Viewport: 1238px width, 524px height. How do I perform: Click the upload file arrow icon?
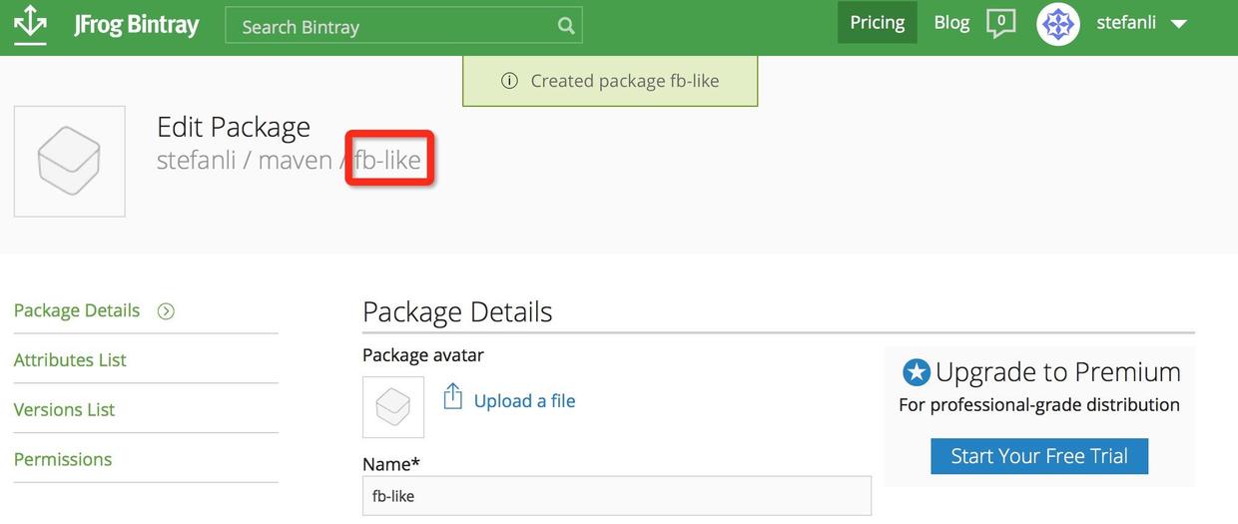453,396
